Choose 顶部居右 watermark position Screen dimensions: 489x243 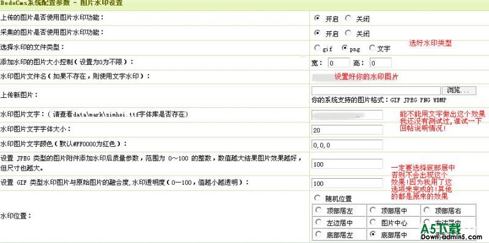426,210
